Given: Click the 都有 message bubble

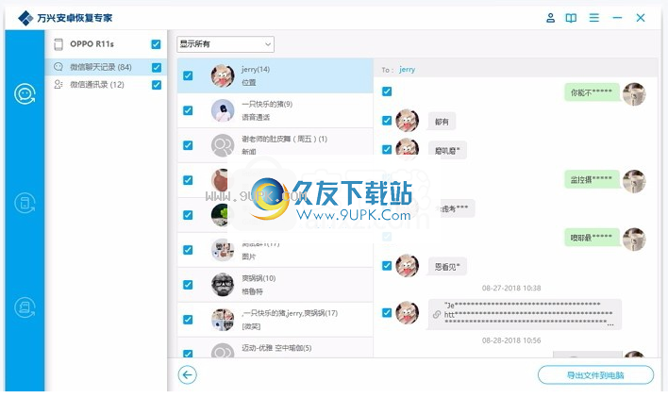Looking at the screenshot, I should click(442, 122).
